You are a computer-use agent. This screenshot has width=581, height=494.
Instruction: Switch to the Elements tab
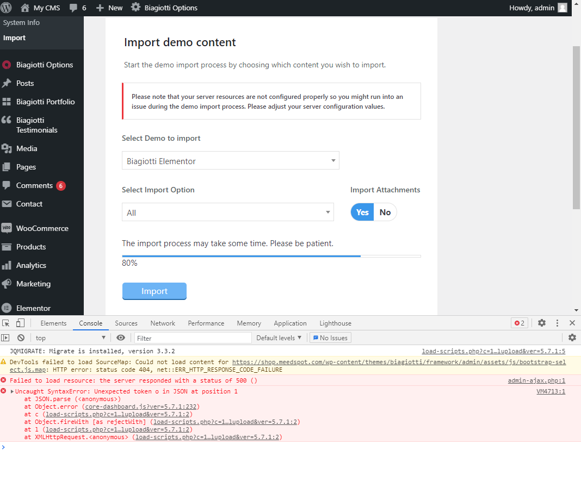pyautogui.click(x=53, y=323)
